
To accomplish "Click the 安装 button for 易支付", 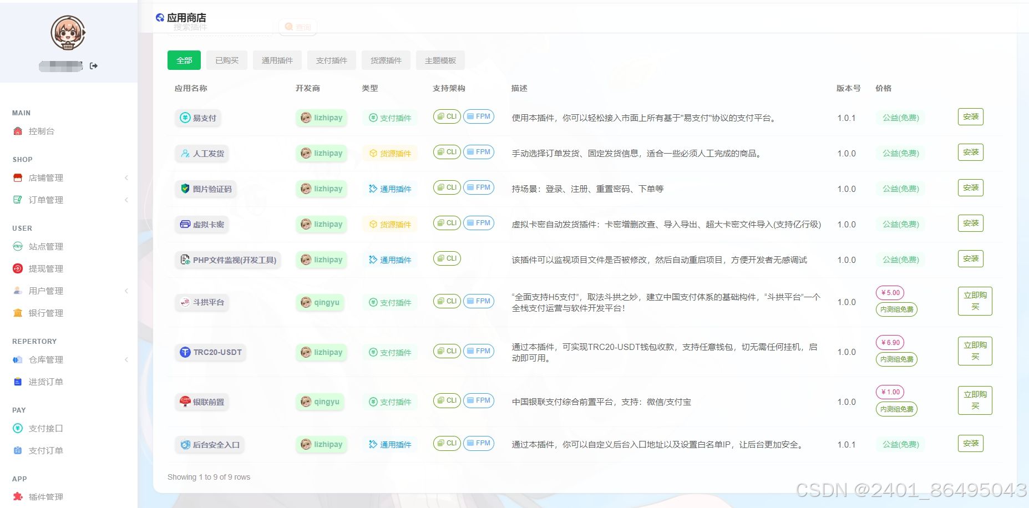I will [x=970, y=117].
